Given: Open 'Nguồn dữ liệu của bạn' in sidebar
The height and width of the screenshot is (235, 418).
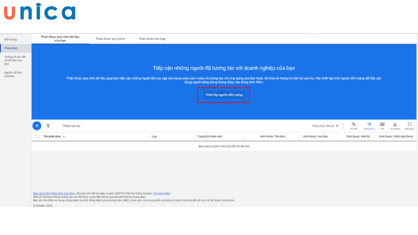Looking at the screenshot, I should 10,74.
